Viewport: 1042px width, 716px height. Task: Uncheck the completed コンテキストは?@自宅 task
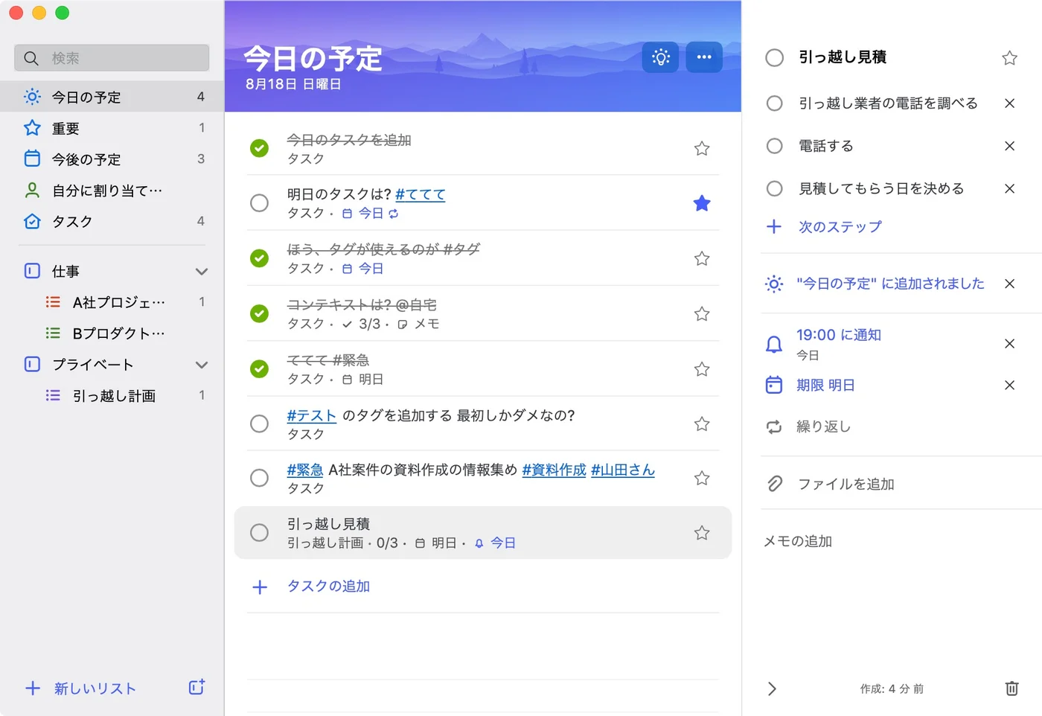point(259,313)
